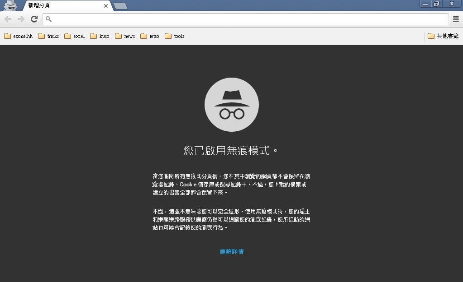Click the forward navigation arrow
The image size is (463, 282).
point(20,19)
